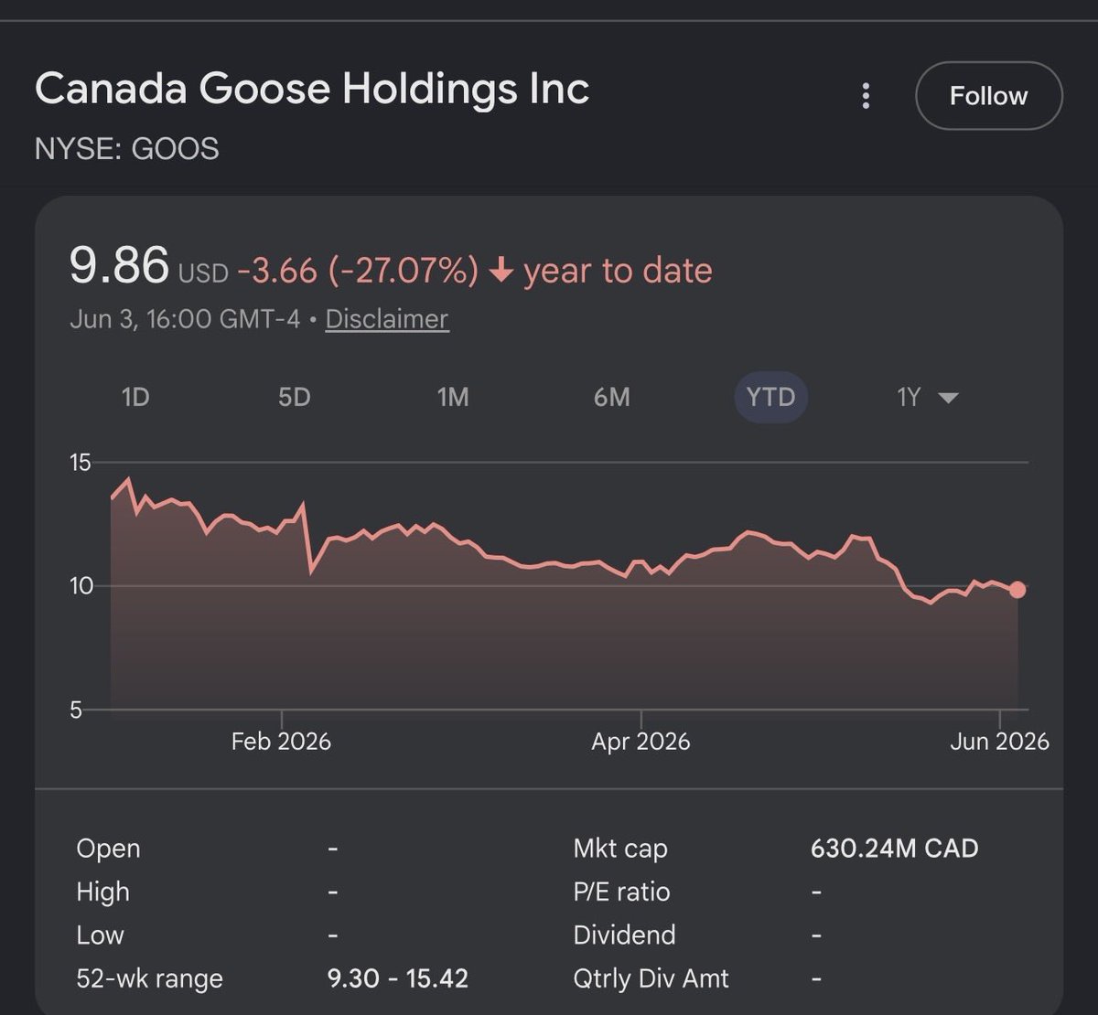Follow Canada Goose Holdings stock
1098x1015 pixels.
[x=988, y=96]
